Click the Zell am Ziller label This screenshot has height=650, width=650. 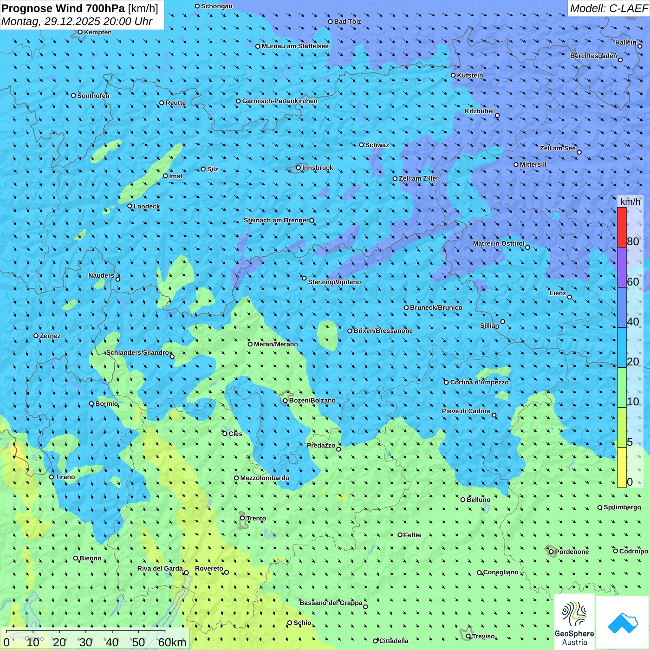click(x=419, y=178)
